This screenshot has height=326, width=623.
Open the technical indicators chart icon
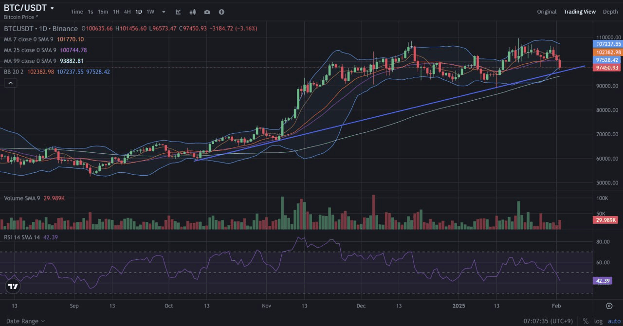(x=178, y=12)
